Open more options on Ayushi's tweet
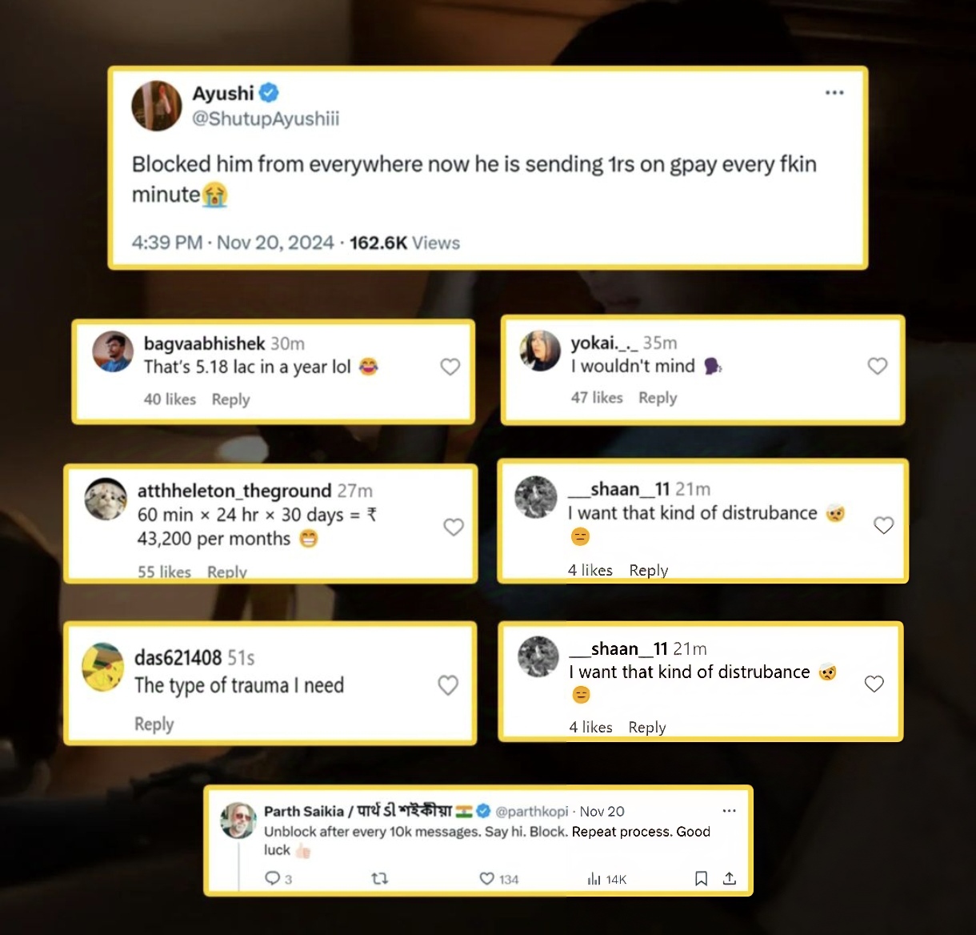The height and width of the screenshot is (935, 976). pos(834,93)
